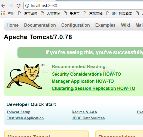Viewport: 143px width, 137px height.
Task: Open the 爱淘宝 bookmark
Action: [75, 13]
